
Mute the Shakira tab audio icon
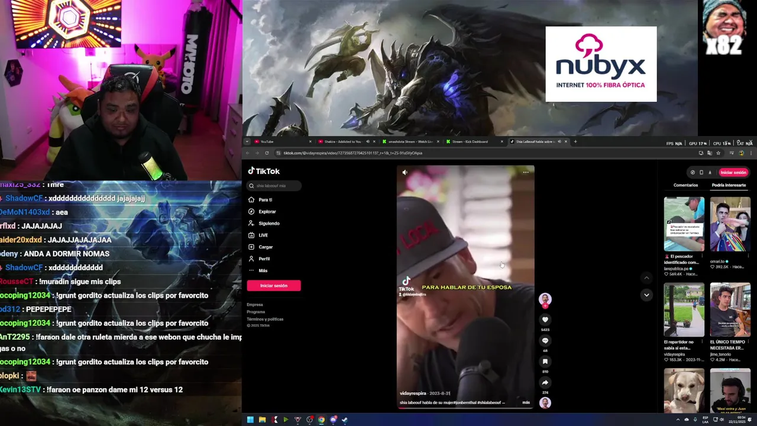coord(367,141)
